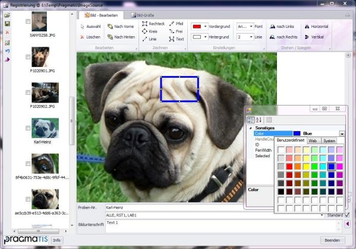
Task: Open folder icon in left sidebar
Action: coord(7,15)
